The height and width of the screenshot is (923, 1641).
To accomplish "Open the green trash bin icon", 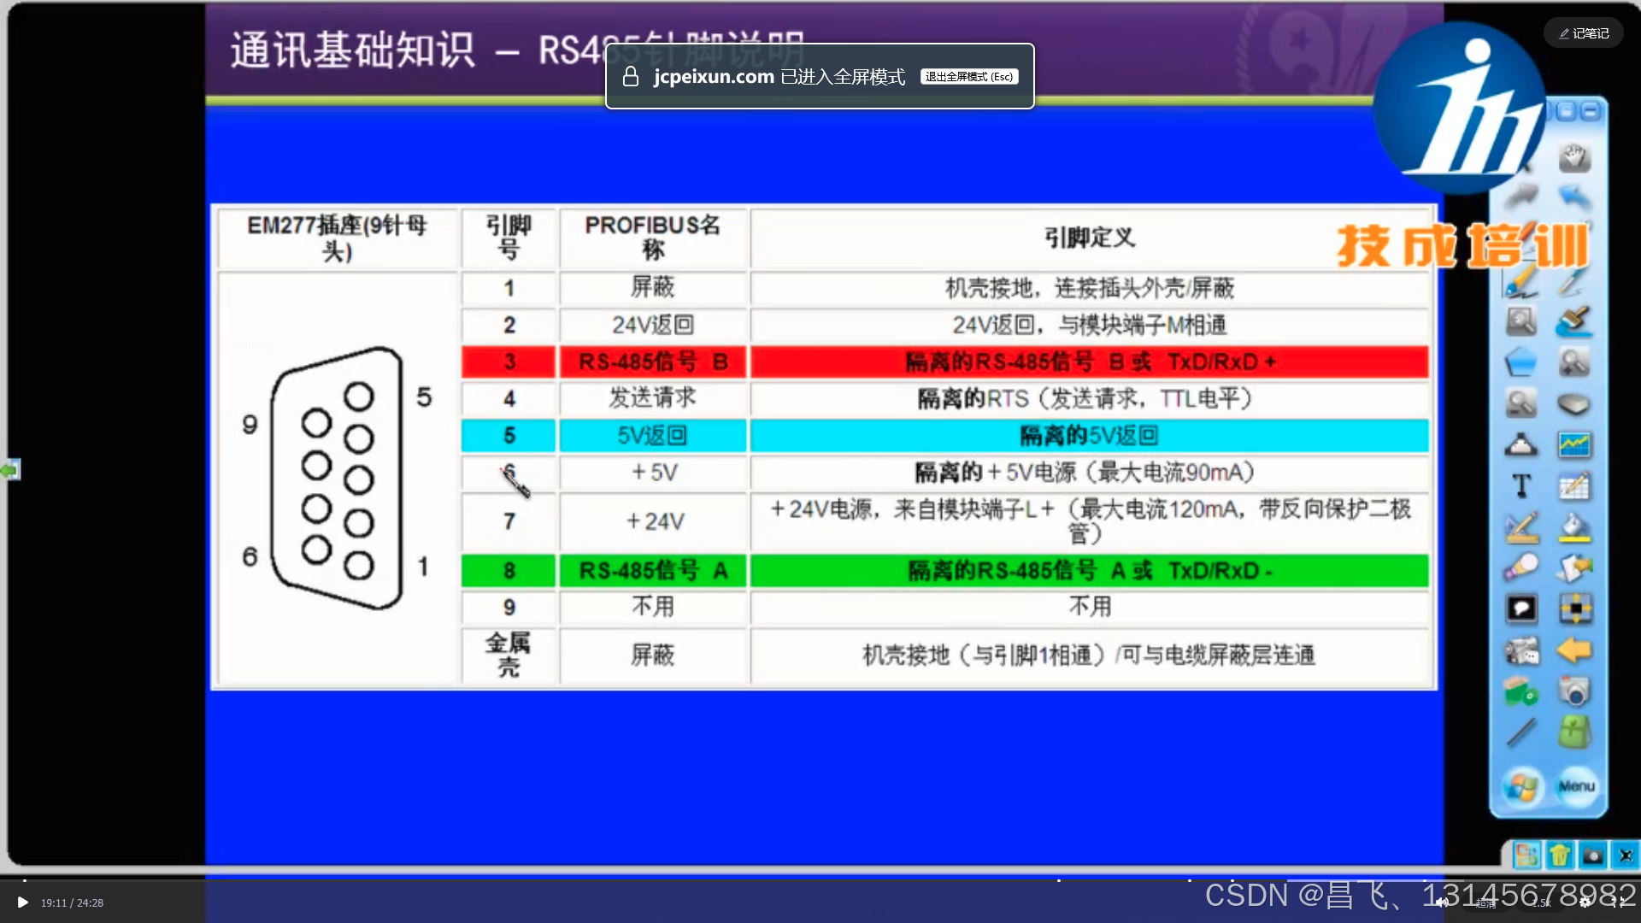I will click(1560, 855).
